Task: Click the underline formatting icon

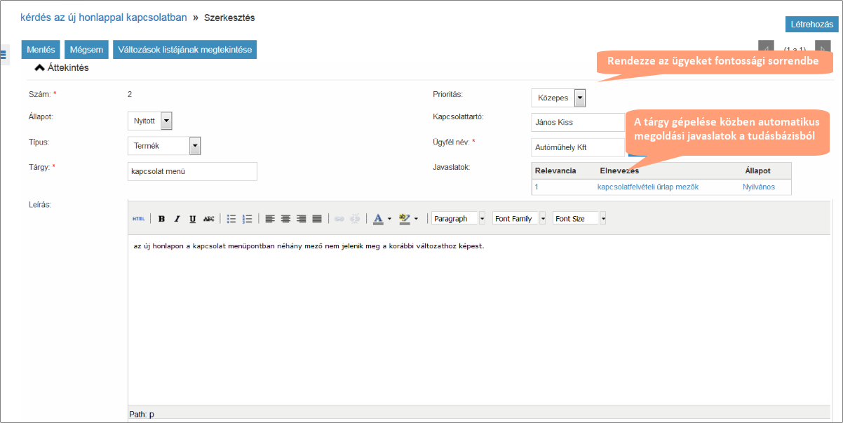Action: pos(192,219)
